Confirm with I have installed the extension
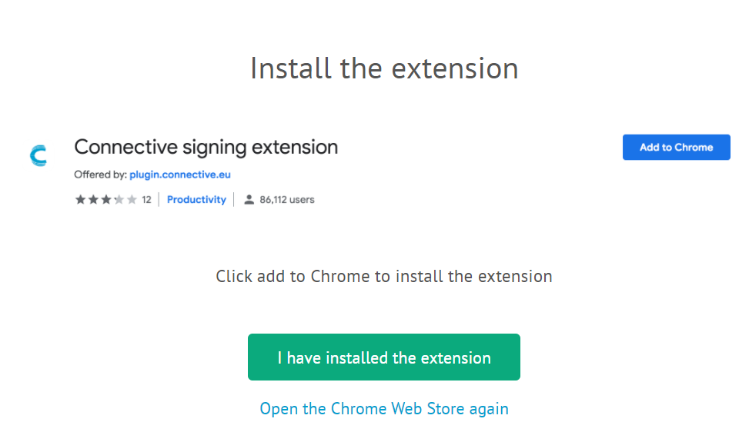 pos(383,357)
